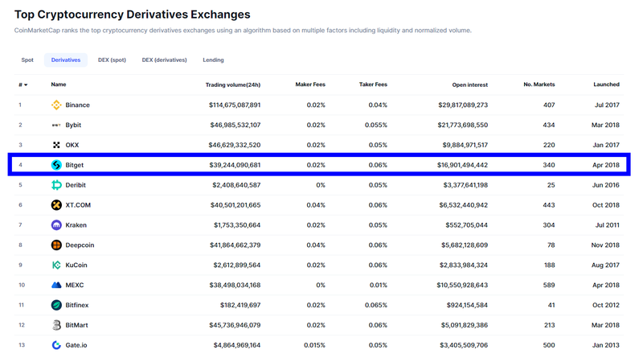
Task: Click Deepcoin launch date Nov 2018
Action: [x=605, y=245]
